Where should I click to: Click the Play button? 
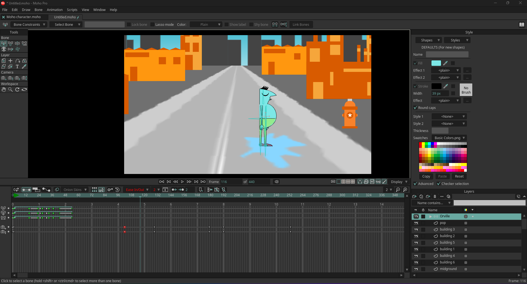[x=182, y=182]
